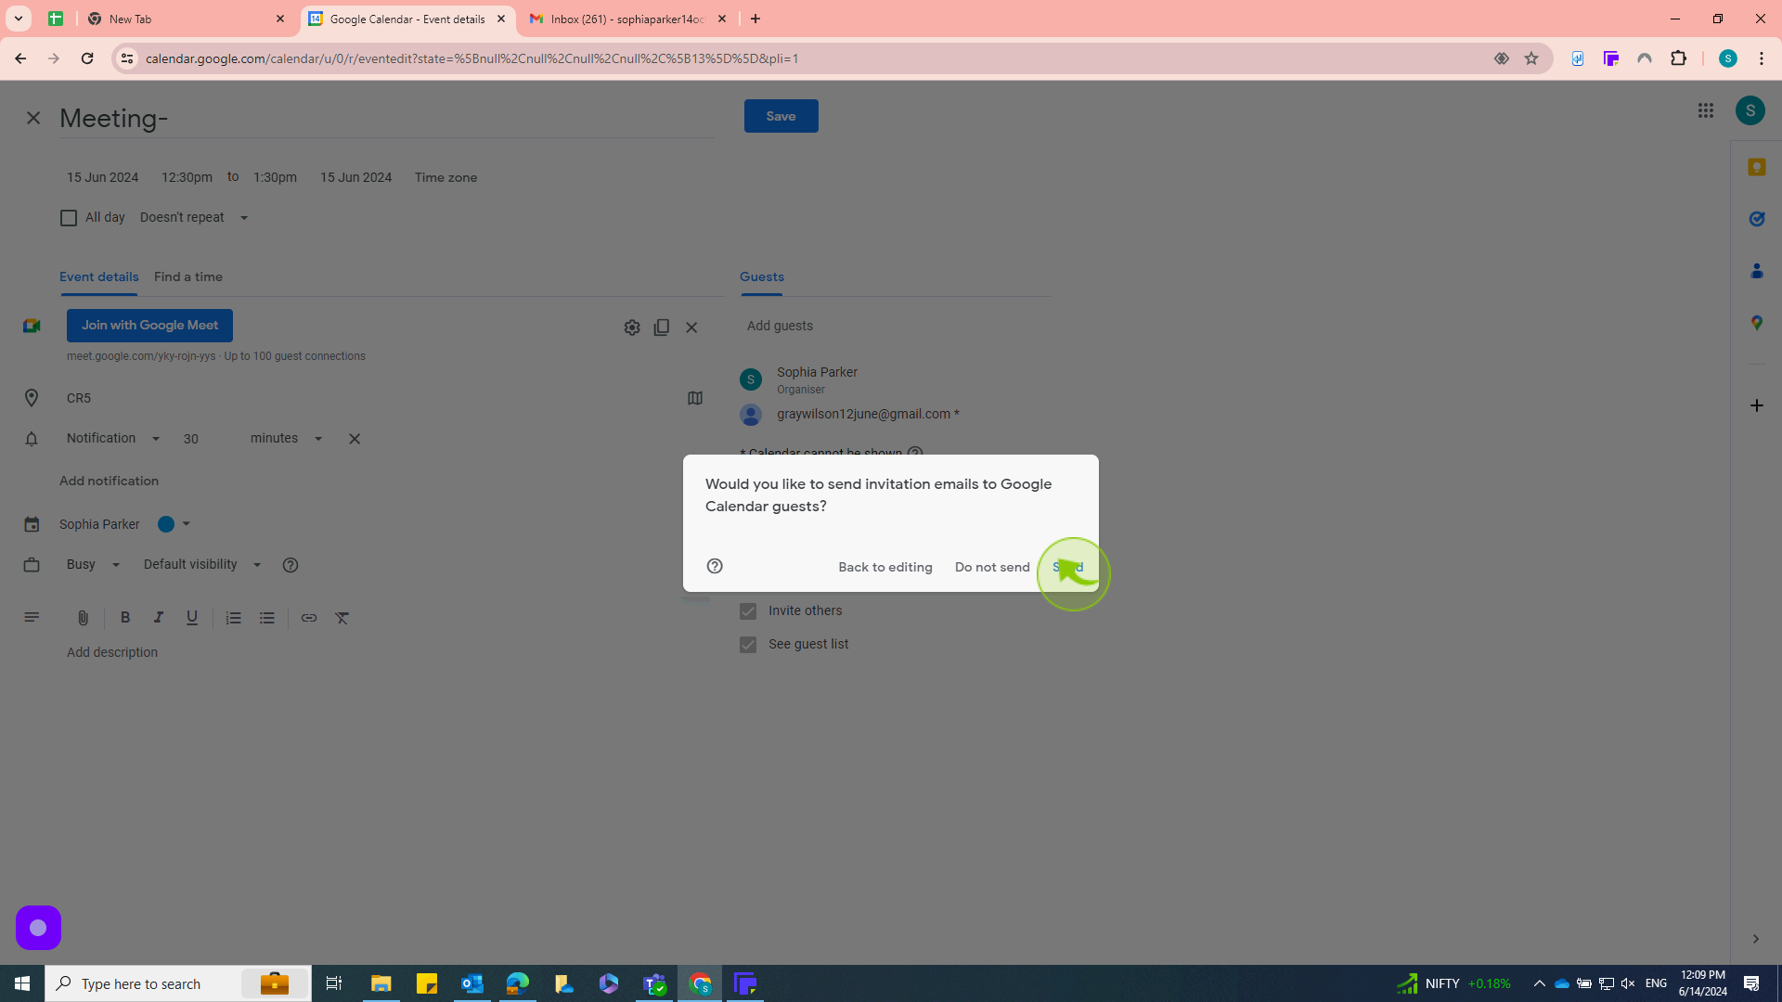Screen dimensions: 1782x1002
Task: Open a new browser tab
Action: [755, 19]
